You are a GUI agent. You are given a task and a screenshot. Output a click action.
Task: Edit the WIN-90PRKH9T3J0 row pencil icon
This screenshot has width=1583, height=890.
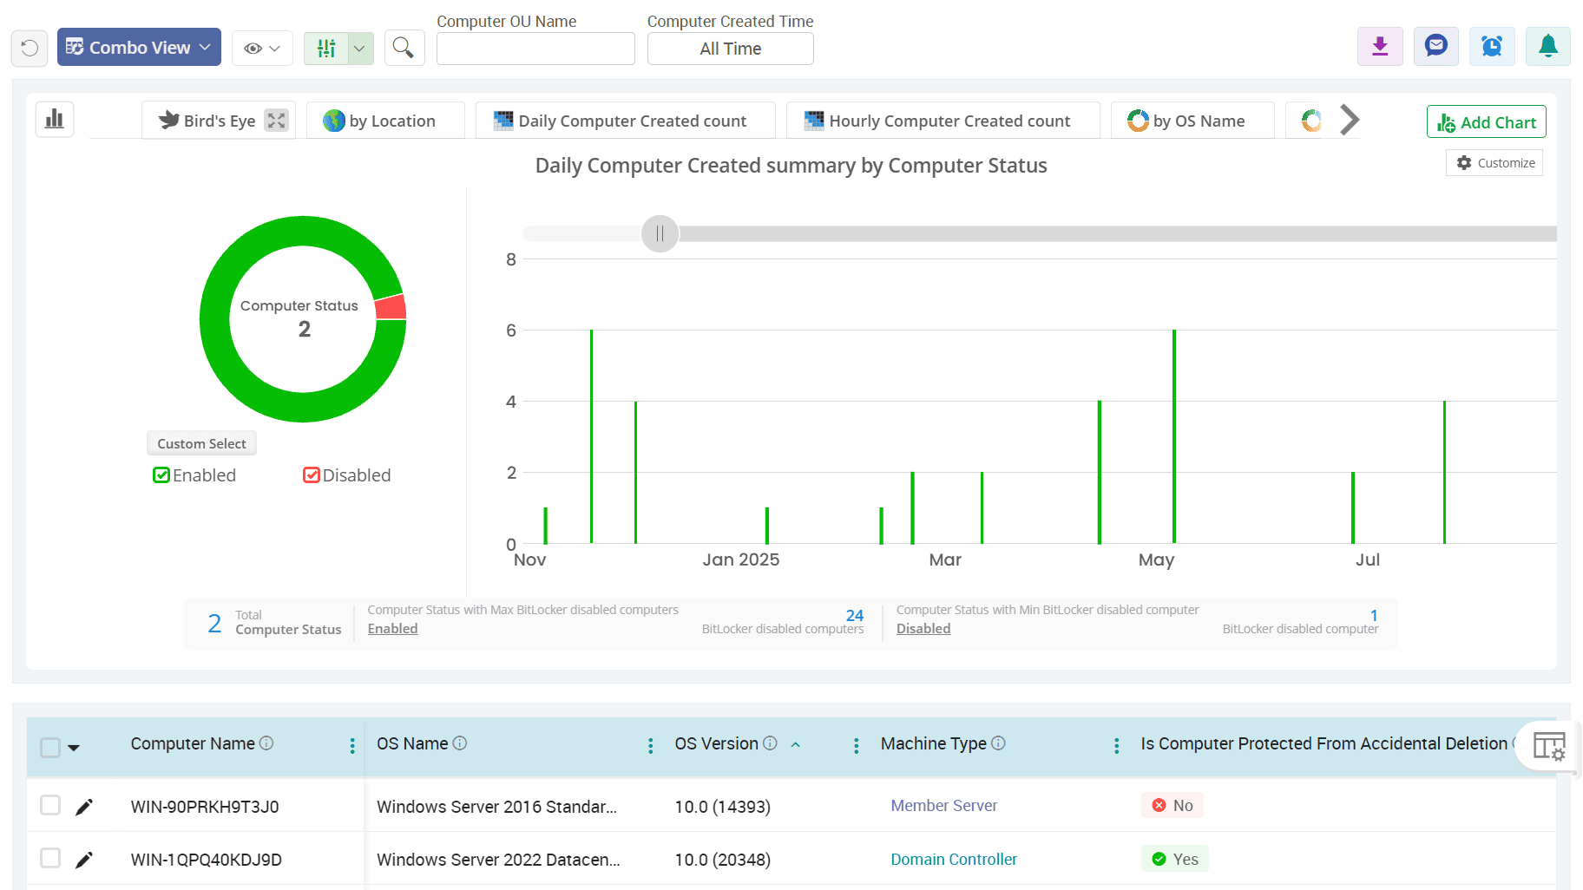click(84, 807)
